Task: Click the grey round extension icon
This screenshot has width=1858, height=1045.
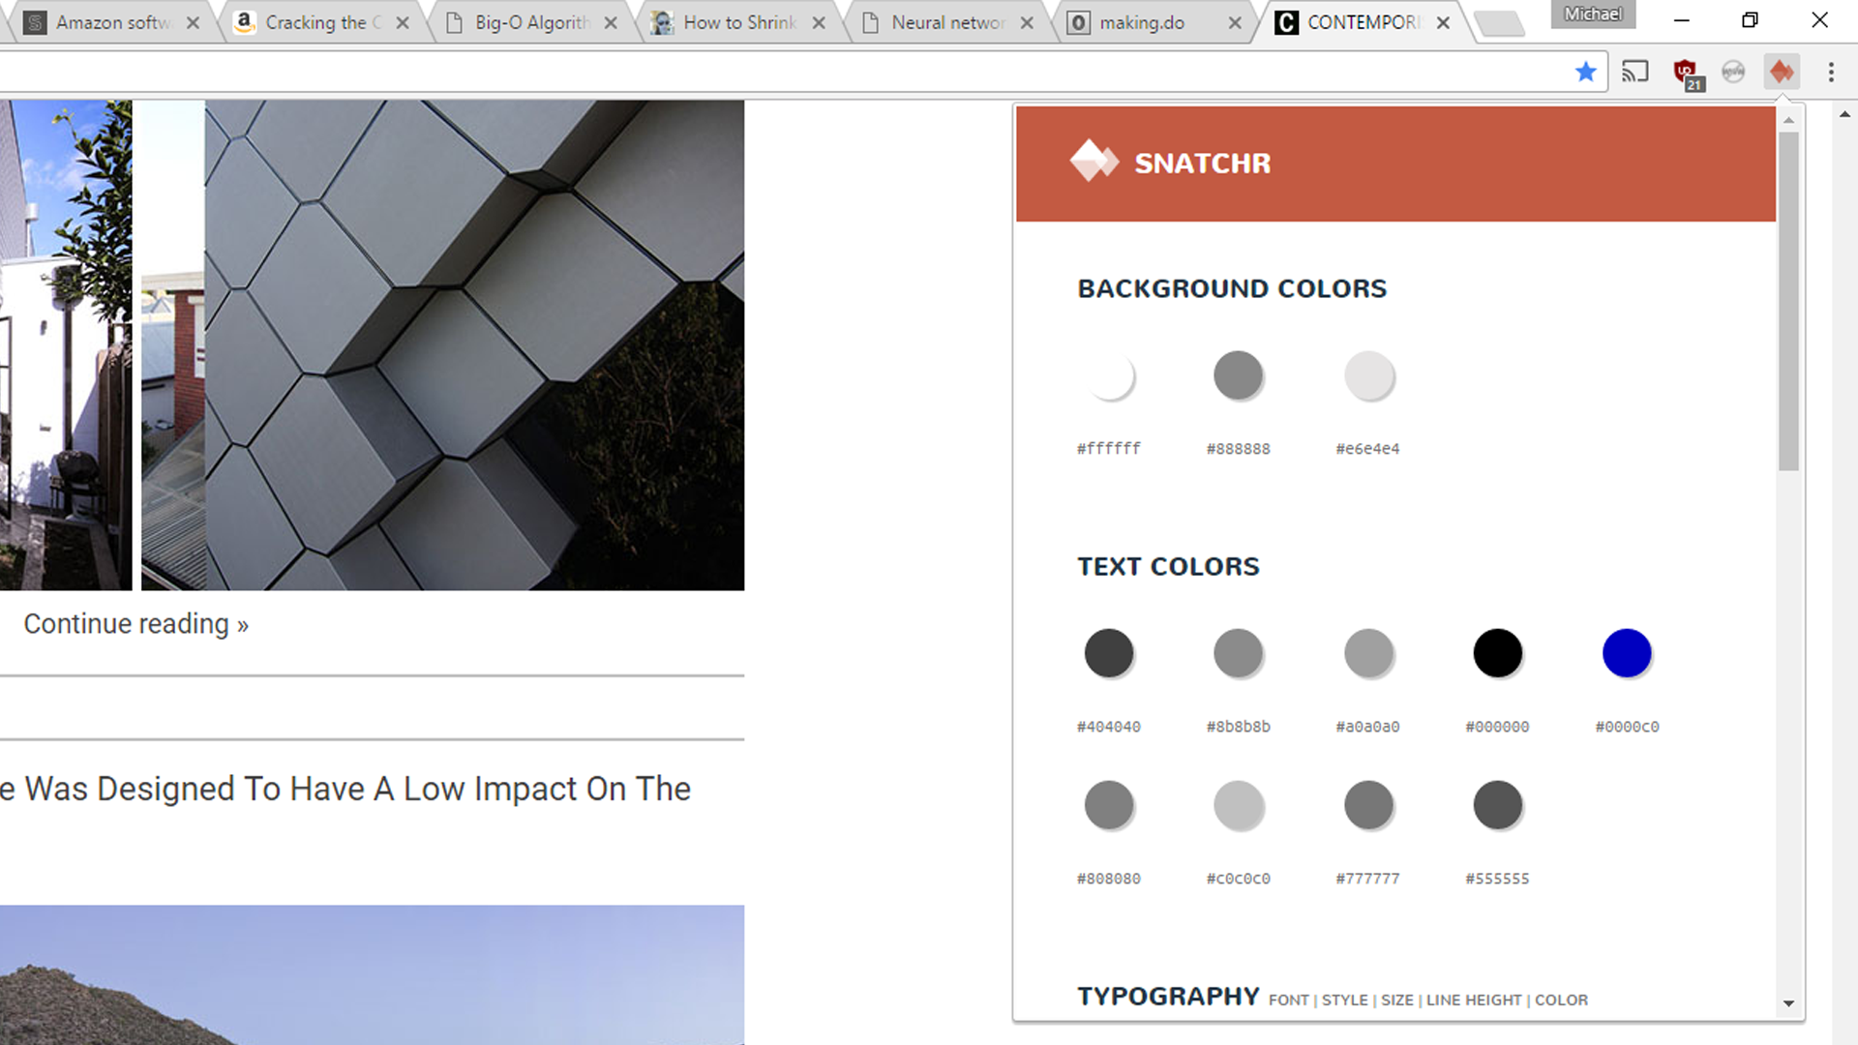Action: 1733,72
